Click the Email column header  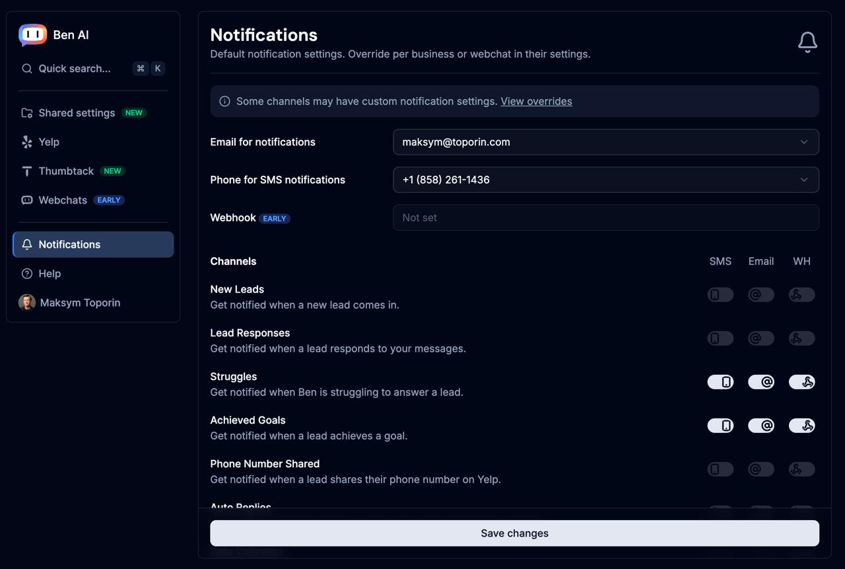pyautogui.click(x=761, y=261)
